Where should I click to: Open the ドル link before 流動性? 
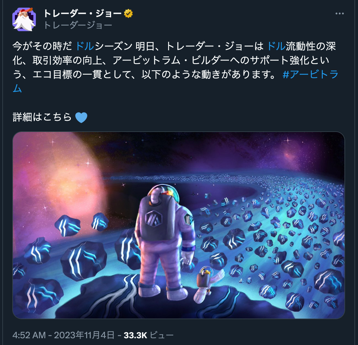[x=276, y=46]
